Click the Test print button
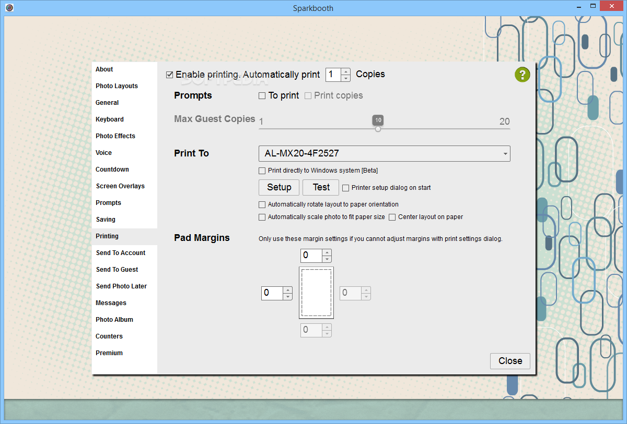This screenshot has height=424, width=627. [321, 187]
